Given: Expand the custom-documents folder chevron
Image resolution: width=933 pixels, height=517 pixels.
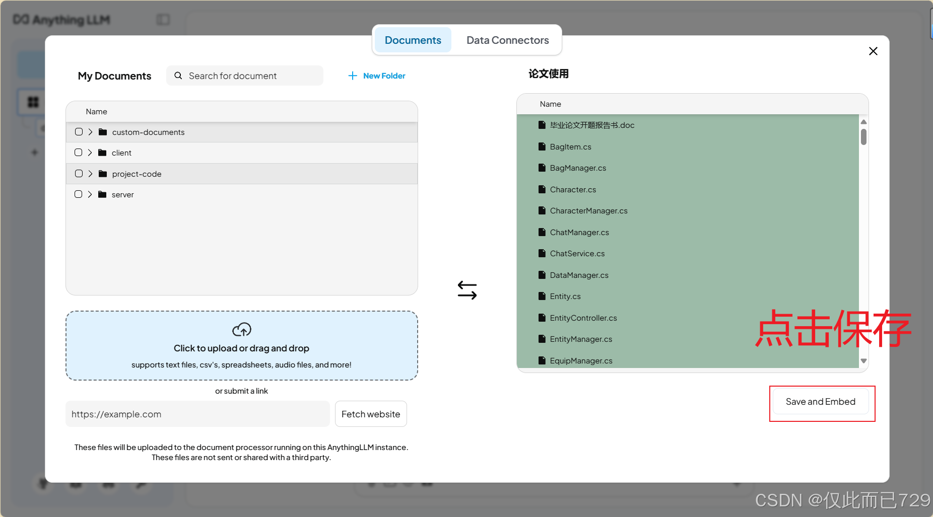Looking at the screenshot, I should 90,132.
